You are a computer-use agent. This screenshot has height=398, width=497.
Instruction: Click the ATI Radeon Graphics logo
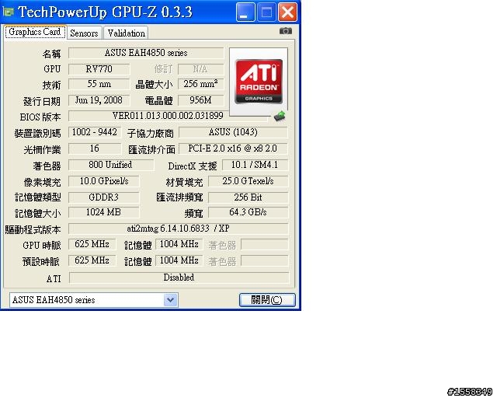click(259, 82)
